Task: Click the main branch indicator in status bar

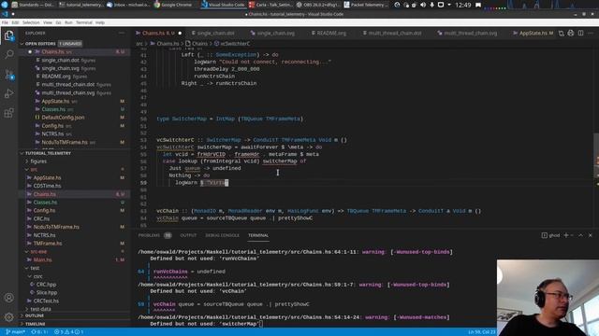Action: pos(15,332)
